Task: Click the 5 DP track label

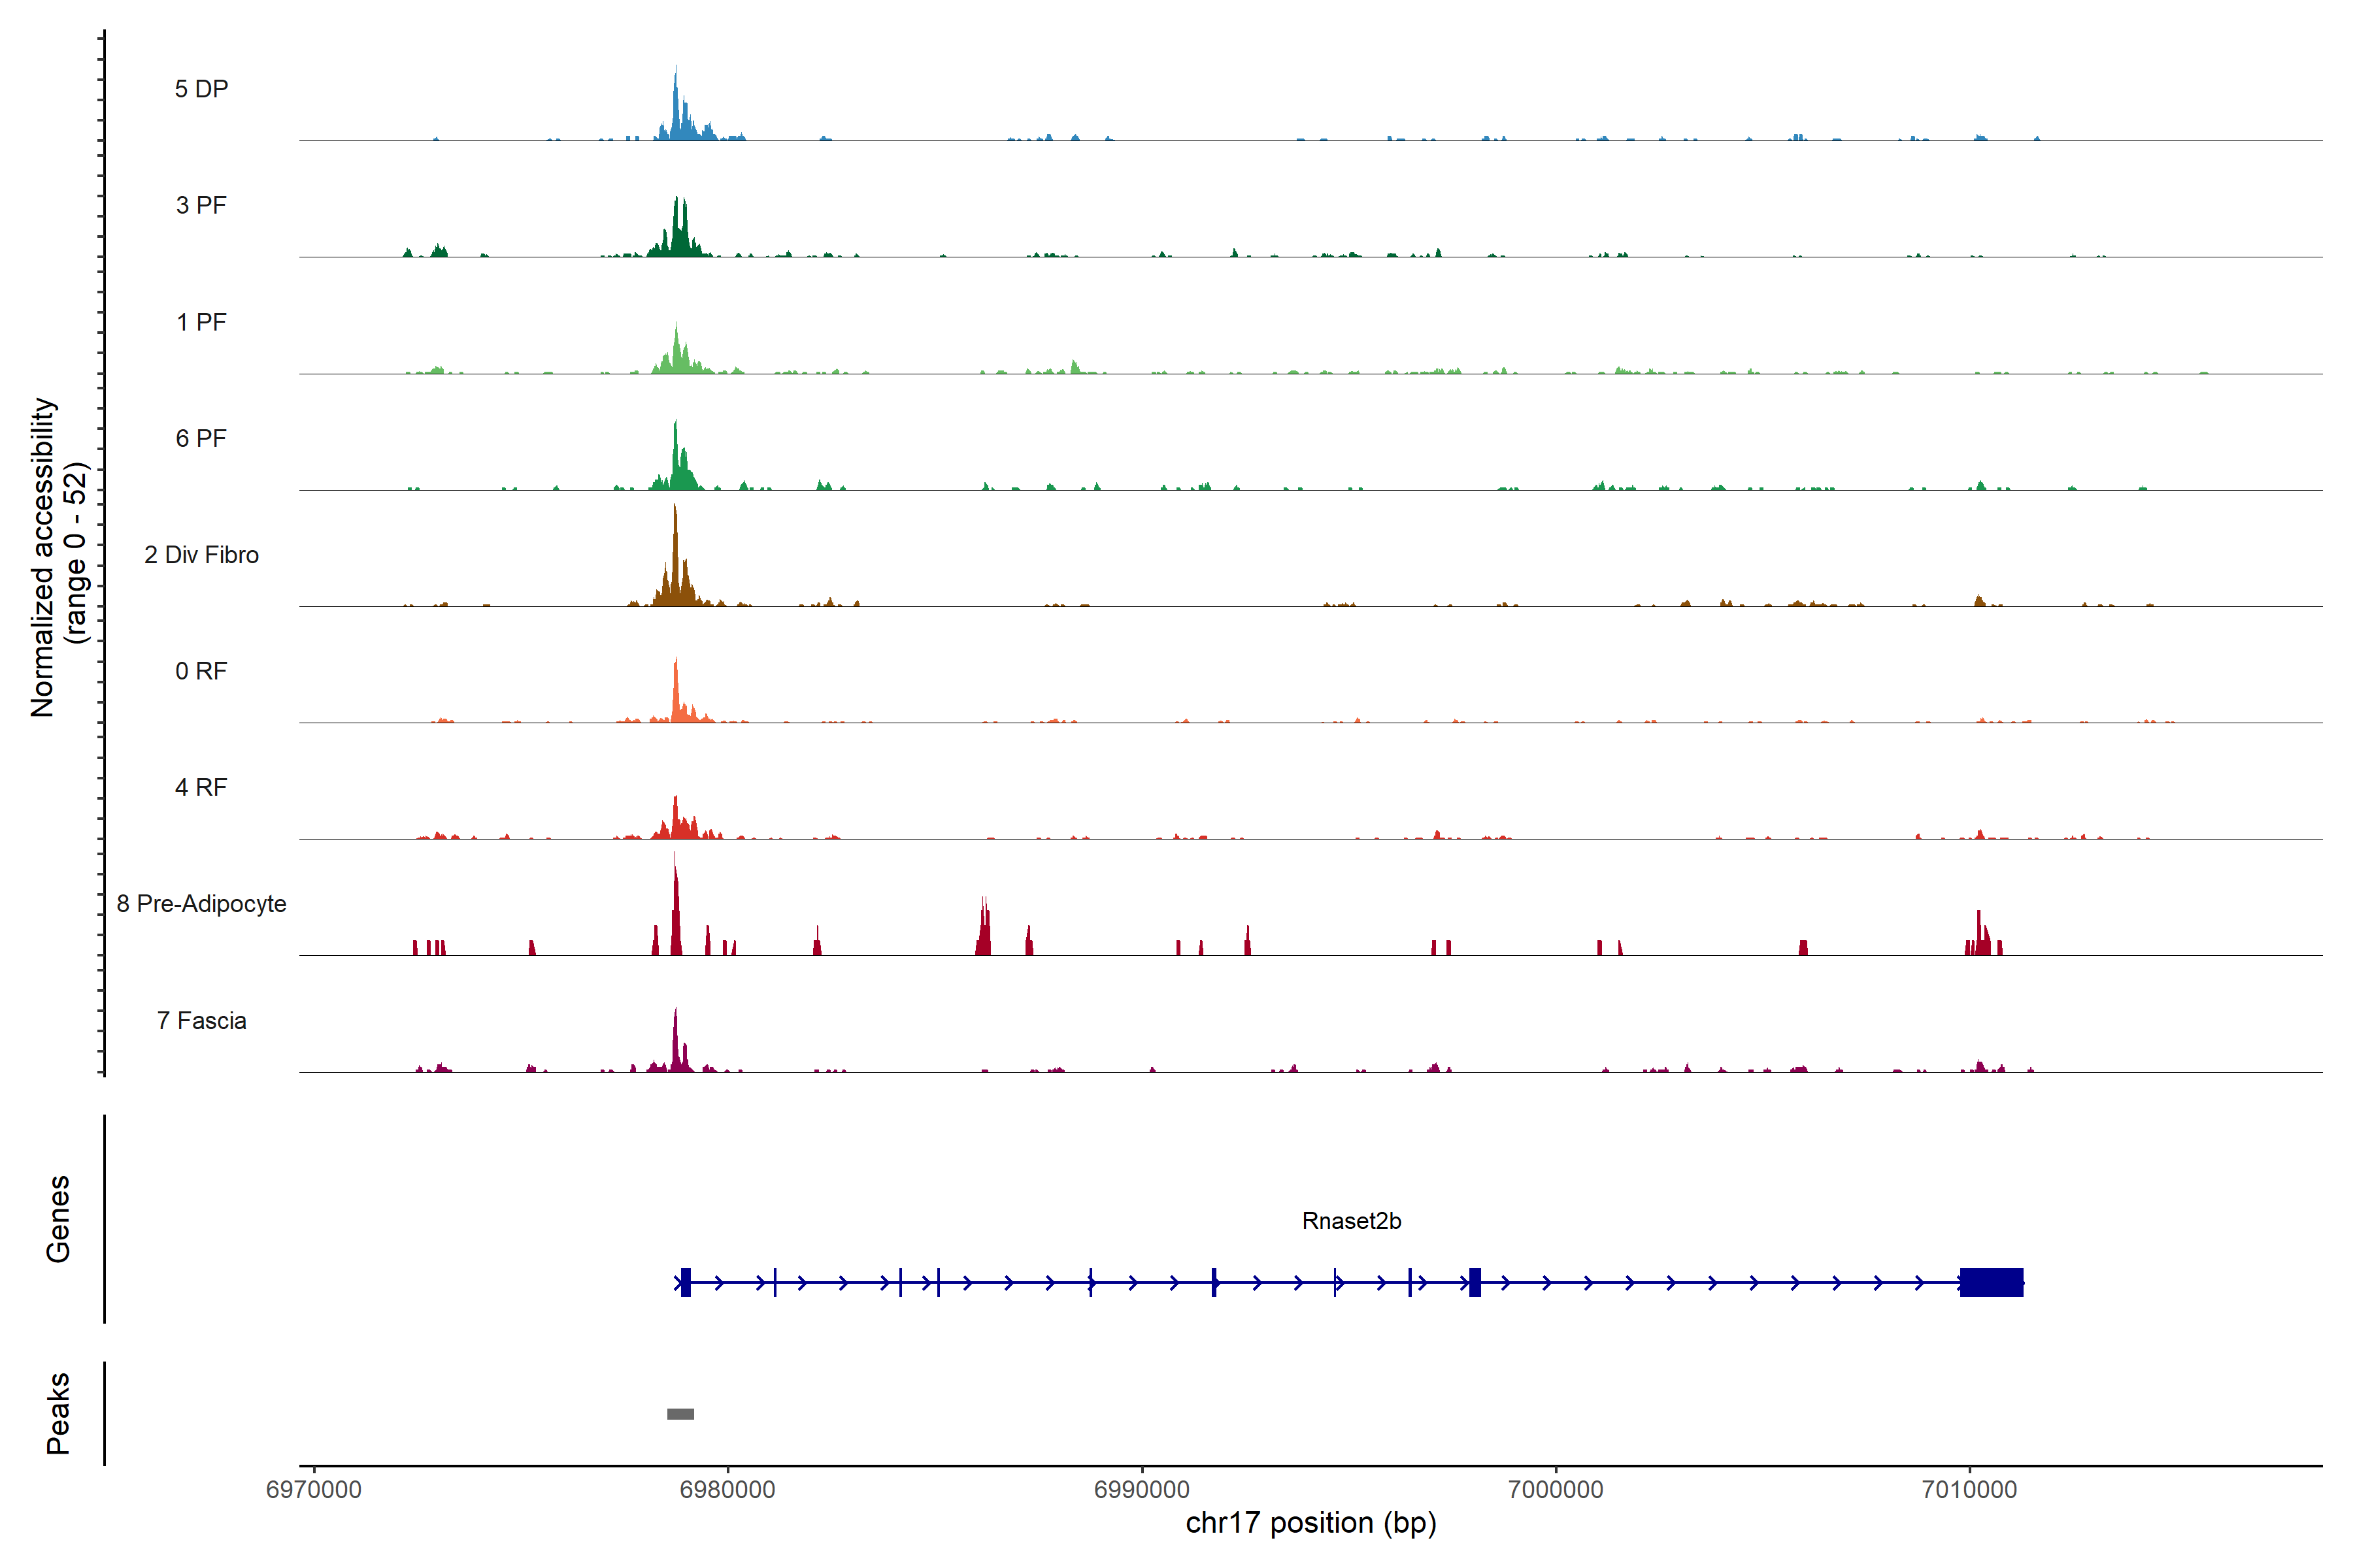Action: click(x=201, y=89)
